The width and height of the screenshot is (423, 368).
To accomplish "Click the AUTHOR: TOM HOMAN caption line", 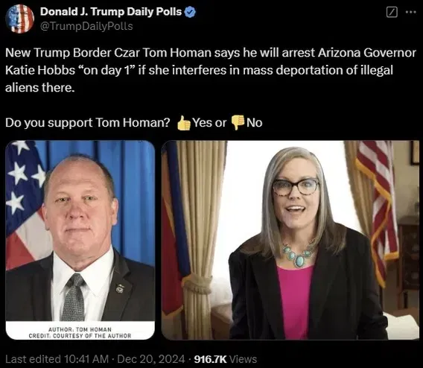I will click(x=80, y=329).
